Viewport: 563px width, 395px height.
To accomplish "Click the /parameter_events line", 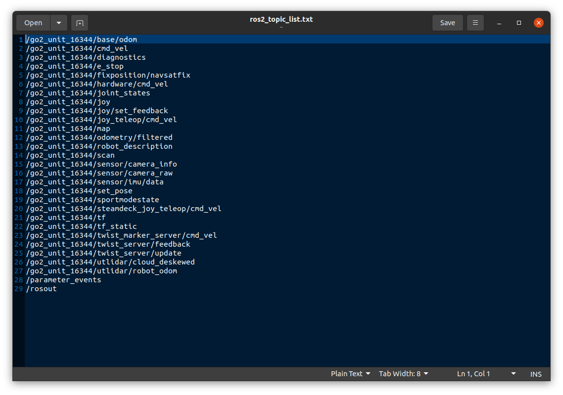I will tap(63, 280).
